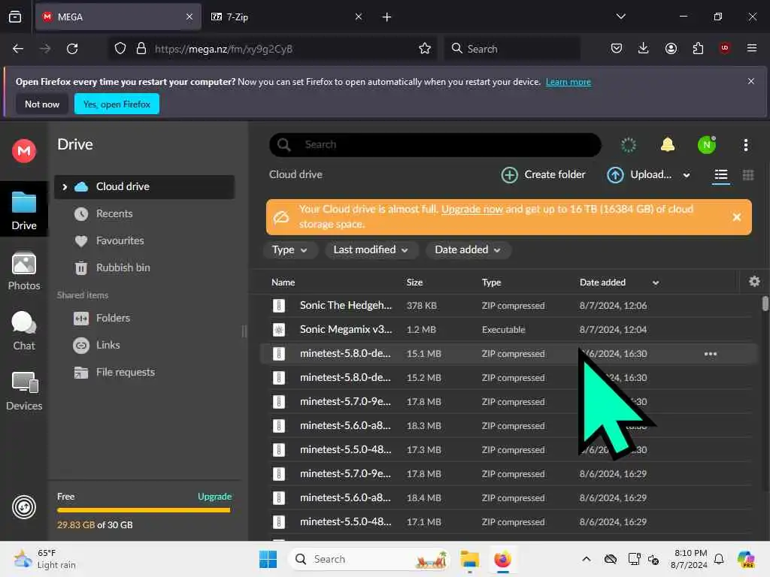Click the MEGA logo icon in sidebar
This screenshot has height=577, width=770.
24,150
